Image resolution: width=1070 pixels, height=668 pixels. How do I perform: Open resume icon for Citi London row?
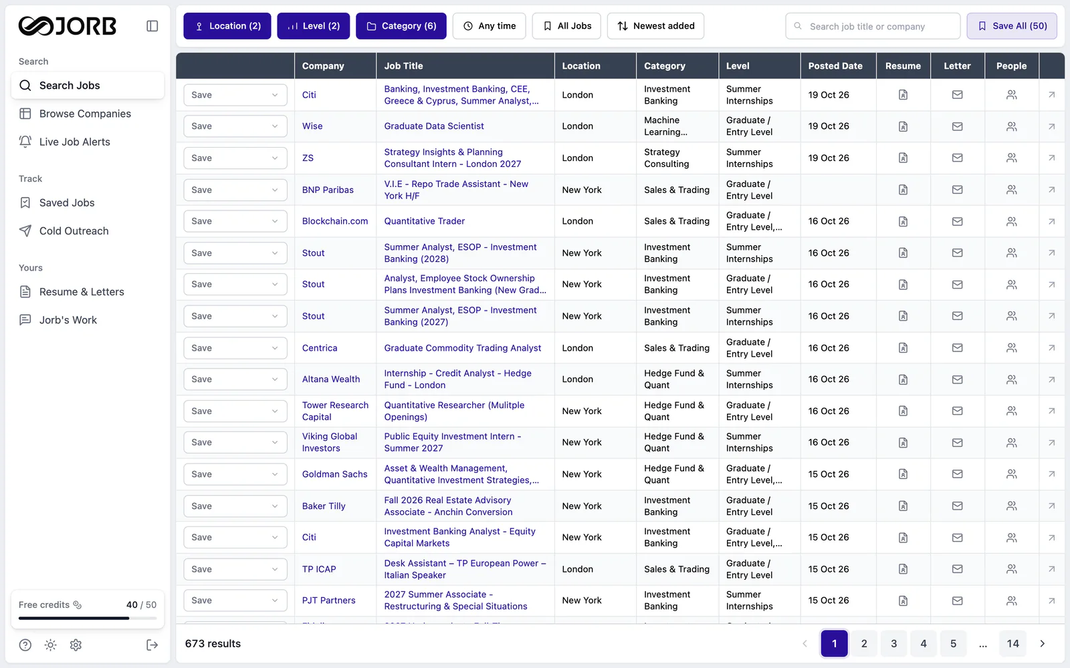click(903, 95)
